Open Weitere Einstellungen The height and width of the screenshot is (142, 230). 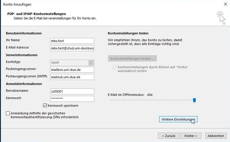point(178,119)
